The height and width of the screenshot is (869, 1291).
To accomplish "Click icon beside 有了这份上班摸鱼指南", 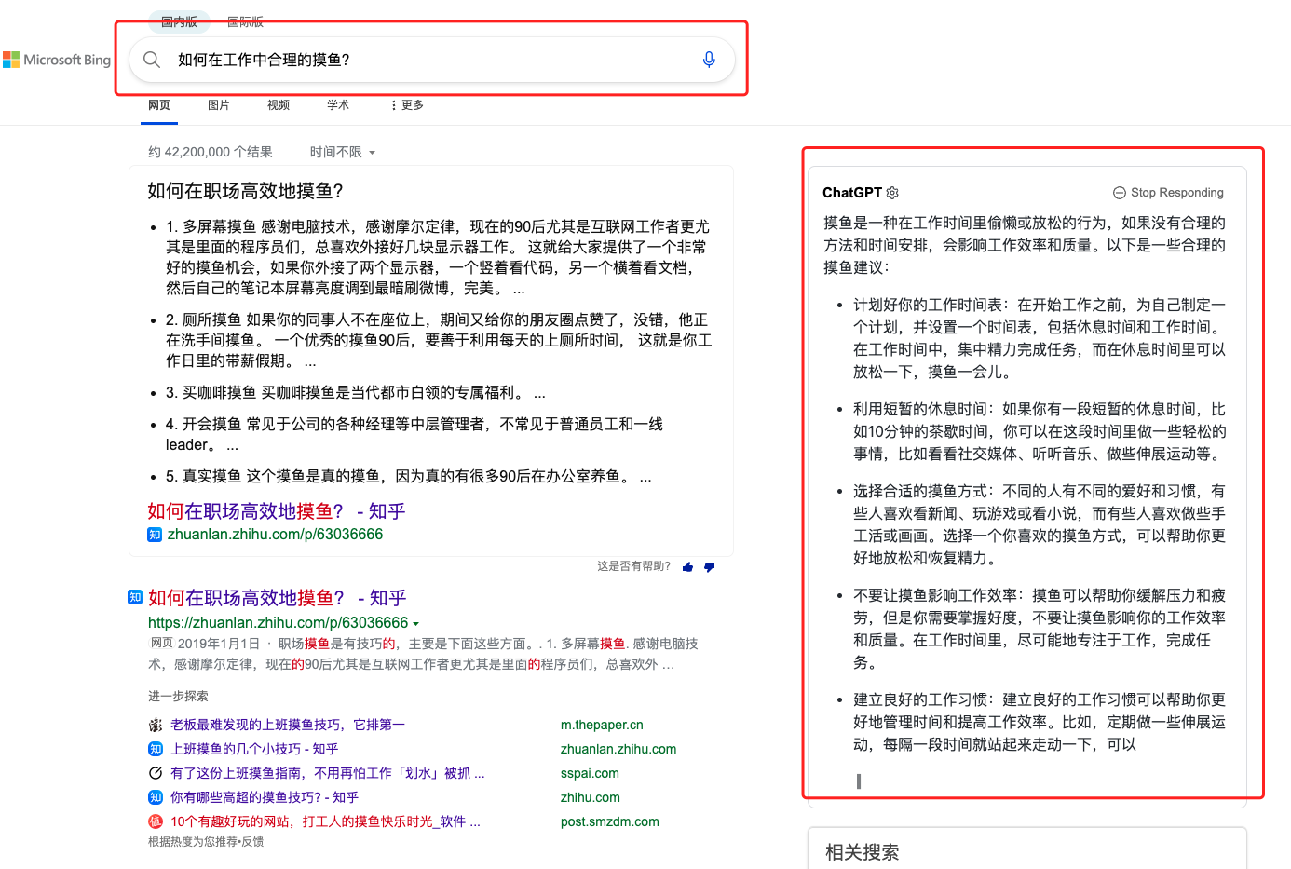I will pos(156,773).
